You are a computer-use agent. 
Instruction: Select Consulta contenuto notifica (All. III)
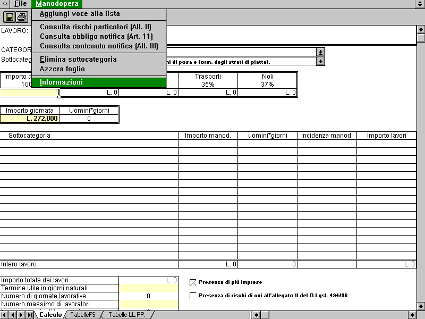coord(99,46)
